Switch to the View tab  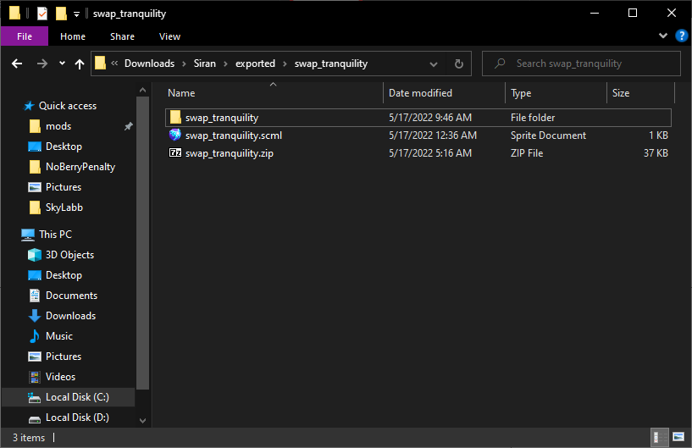click(x=169, y=36)
